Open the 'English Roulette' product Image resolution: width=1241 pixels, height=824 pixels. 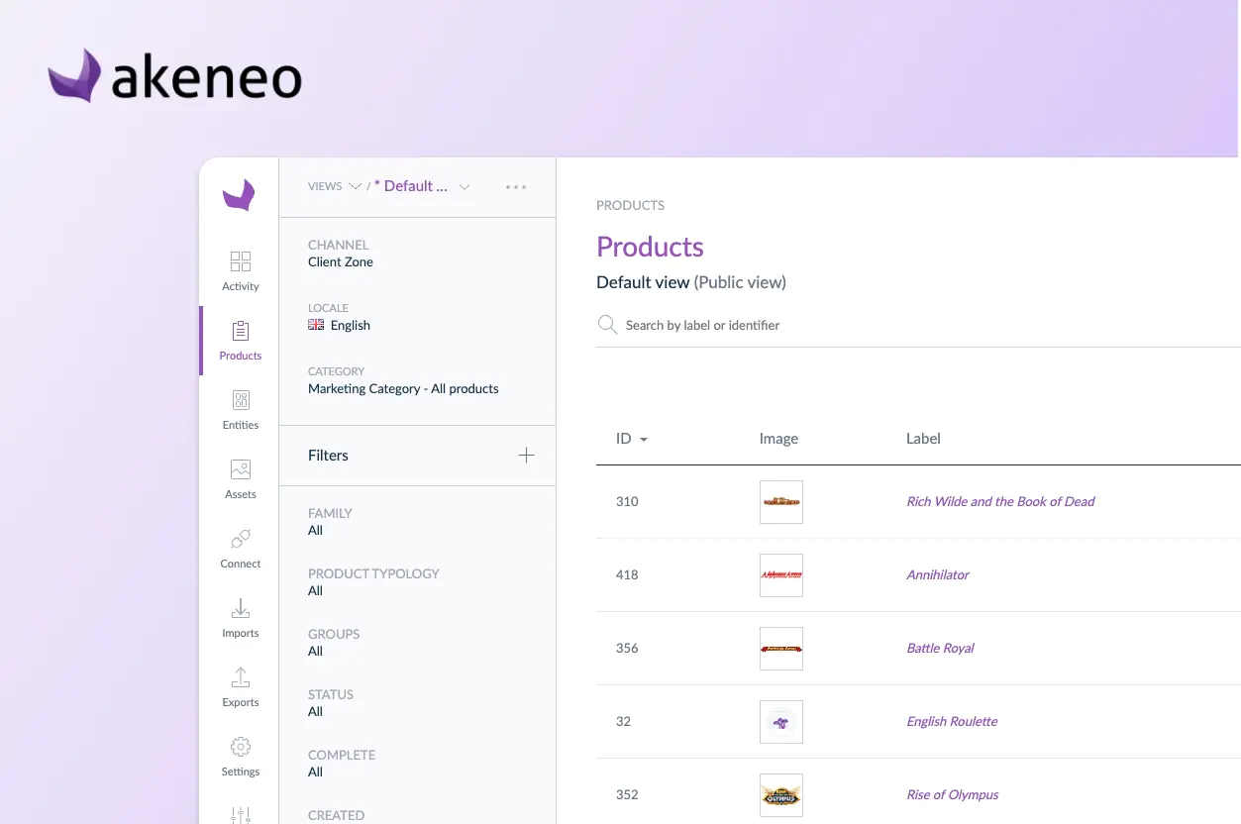pos(952,721)
